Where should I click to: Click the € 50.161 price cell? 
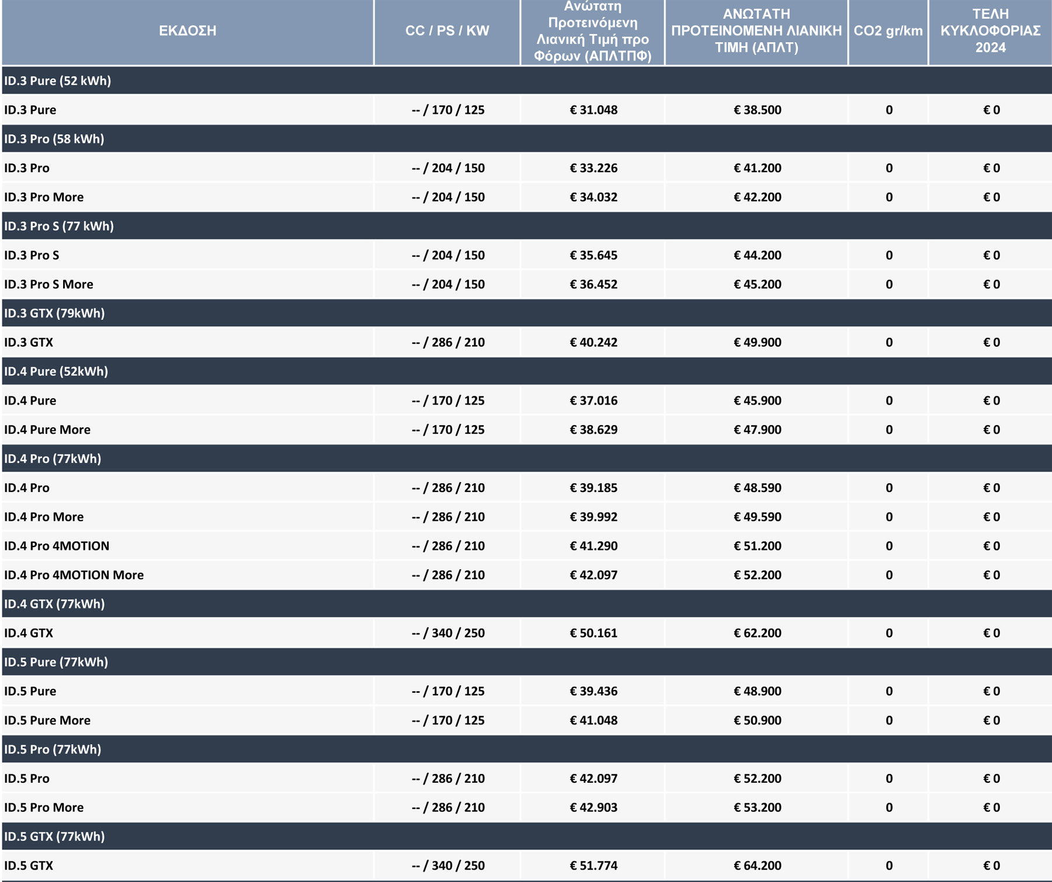(x=593, y=633)
